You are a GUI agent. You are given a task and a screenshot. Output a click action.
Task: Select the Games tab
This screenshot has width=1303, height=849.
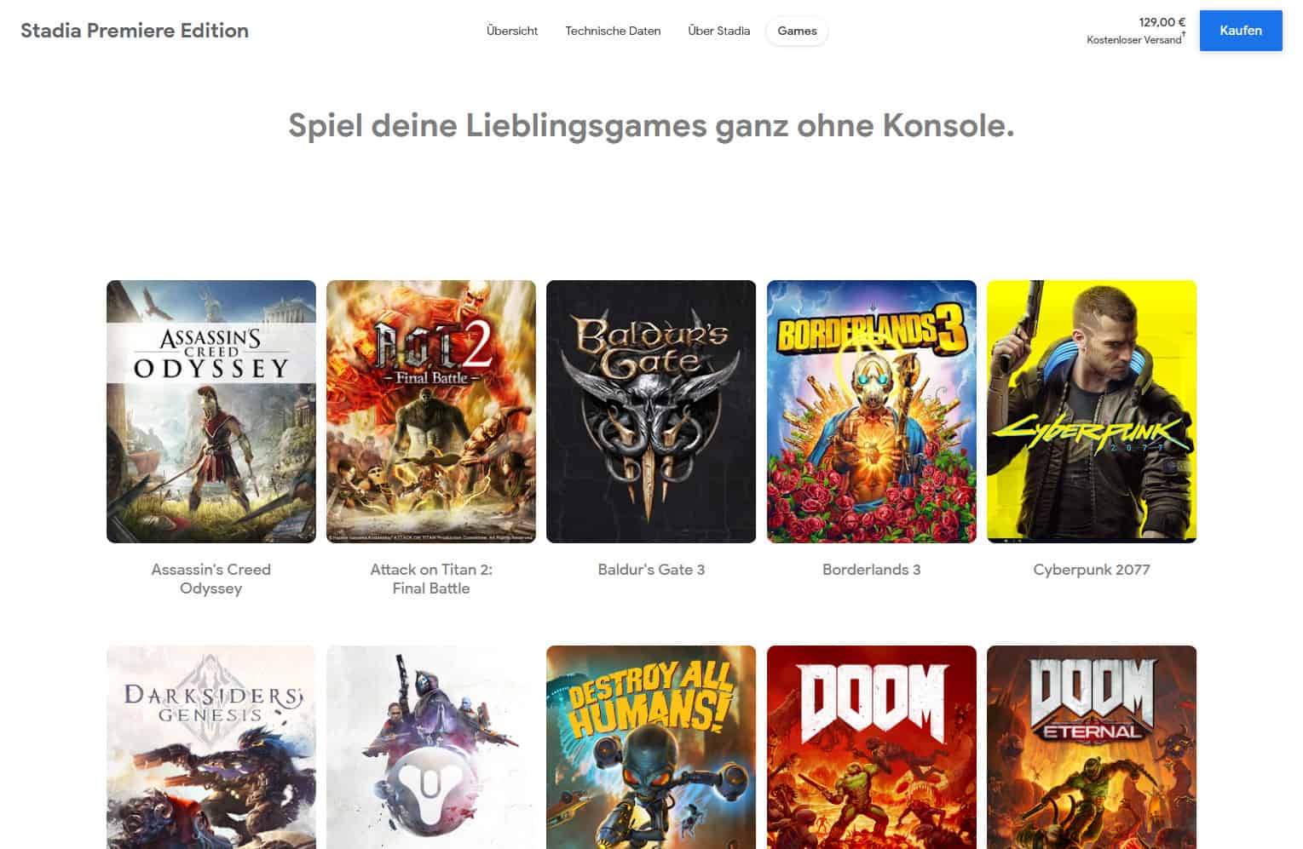[x=797, y=31]
